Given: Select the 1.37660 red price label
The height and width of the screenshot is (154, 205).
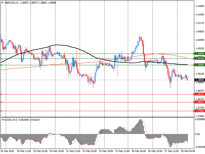Looking at the screenshot, I should click(199, 111).
